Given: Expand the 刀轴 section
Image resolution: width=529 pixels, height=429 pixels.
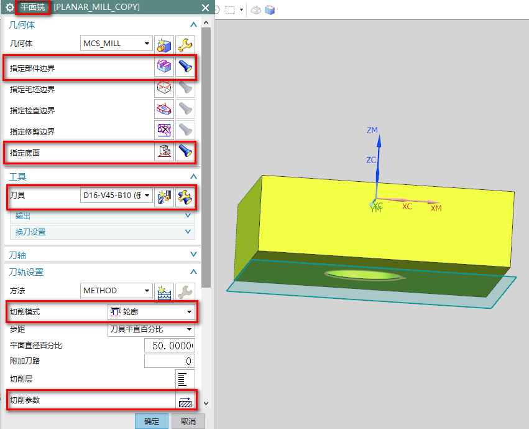Looking at the screenshot, I should click(193, 255).
